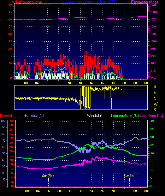Click the 30 rainfall axis value
Image resolution: width=165 pixels, height=196 pixels.
pos(11,121)
